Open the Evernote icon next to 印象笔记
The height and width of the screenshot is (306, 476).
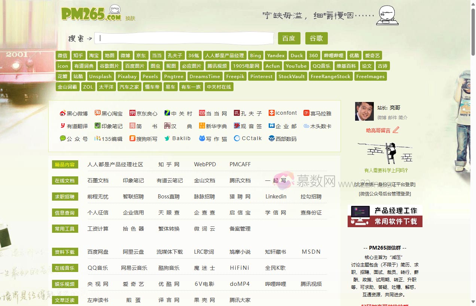[97, 126]
